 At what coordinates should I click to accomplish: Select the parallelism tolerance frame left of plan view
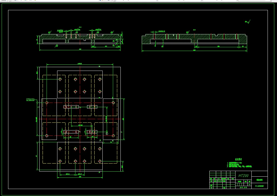coord(30,100)
